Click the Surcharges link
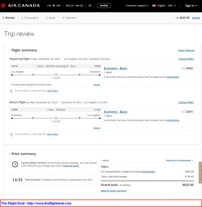202x207 pixels. click(x=148, y=172)
